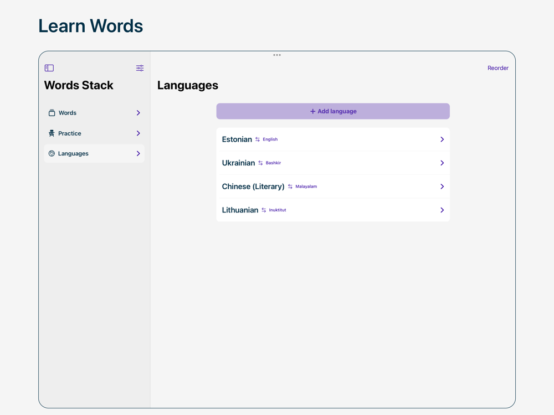Click the Words stack icon
Screen dimensions: 554x415
click(52, 113)
